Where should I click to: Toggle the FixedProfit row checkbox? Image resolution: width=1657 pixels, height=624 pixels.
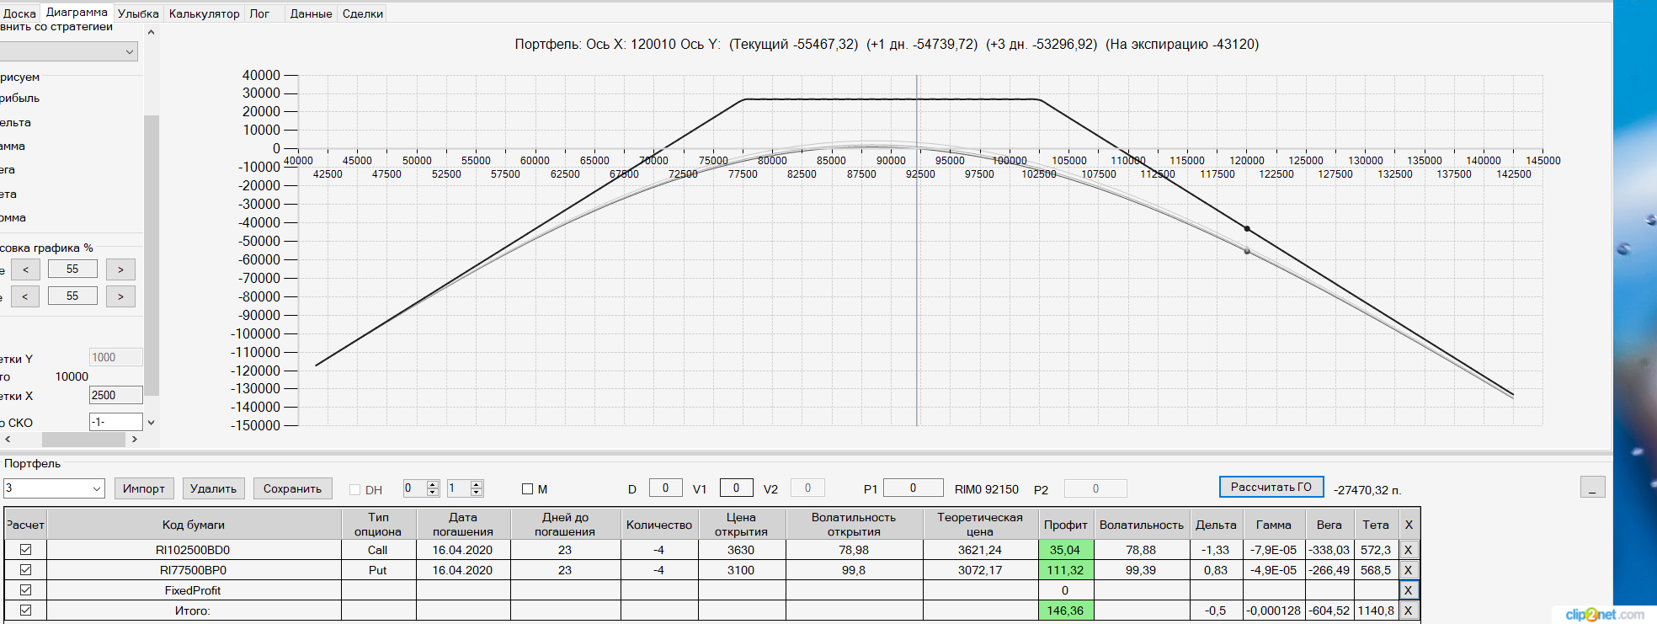click(26, 590)
